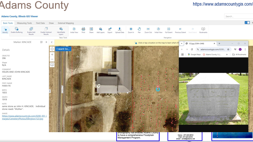The image size is (253, 142).
Task: Open the Draw tab
Action: (51, 23)
